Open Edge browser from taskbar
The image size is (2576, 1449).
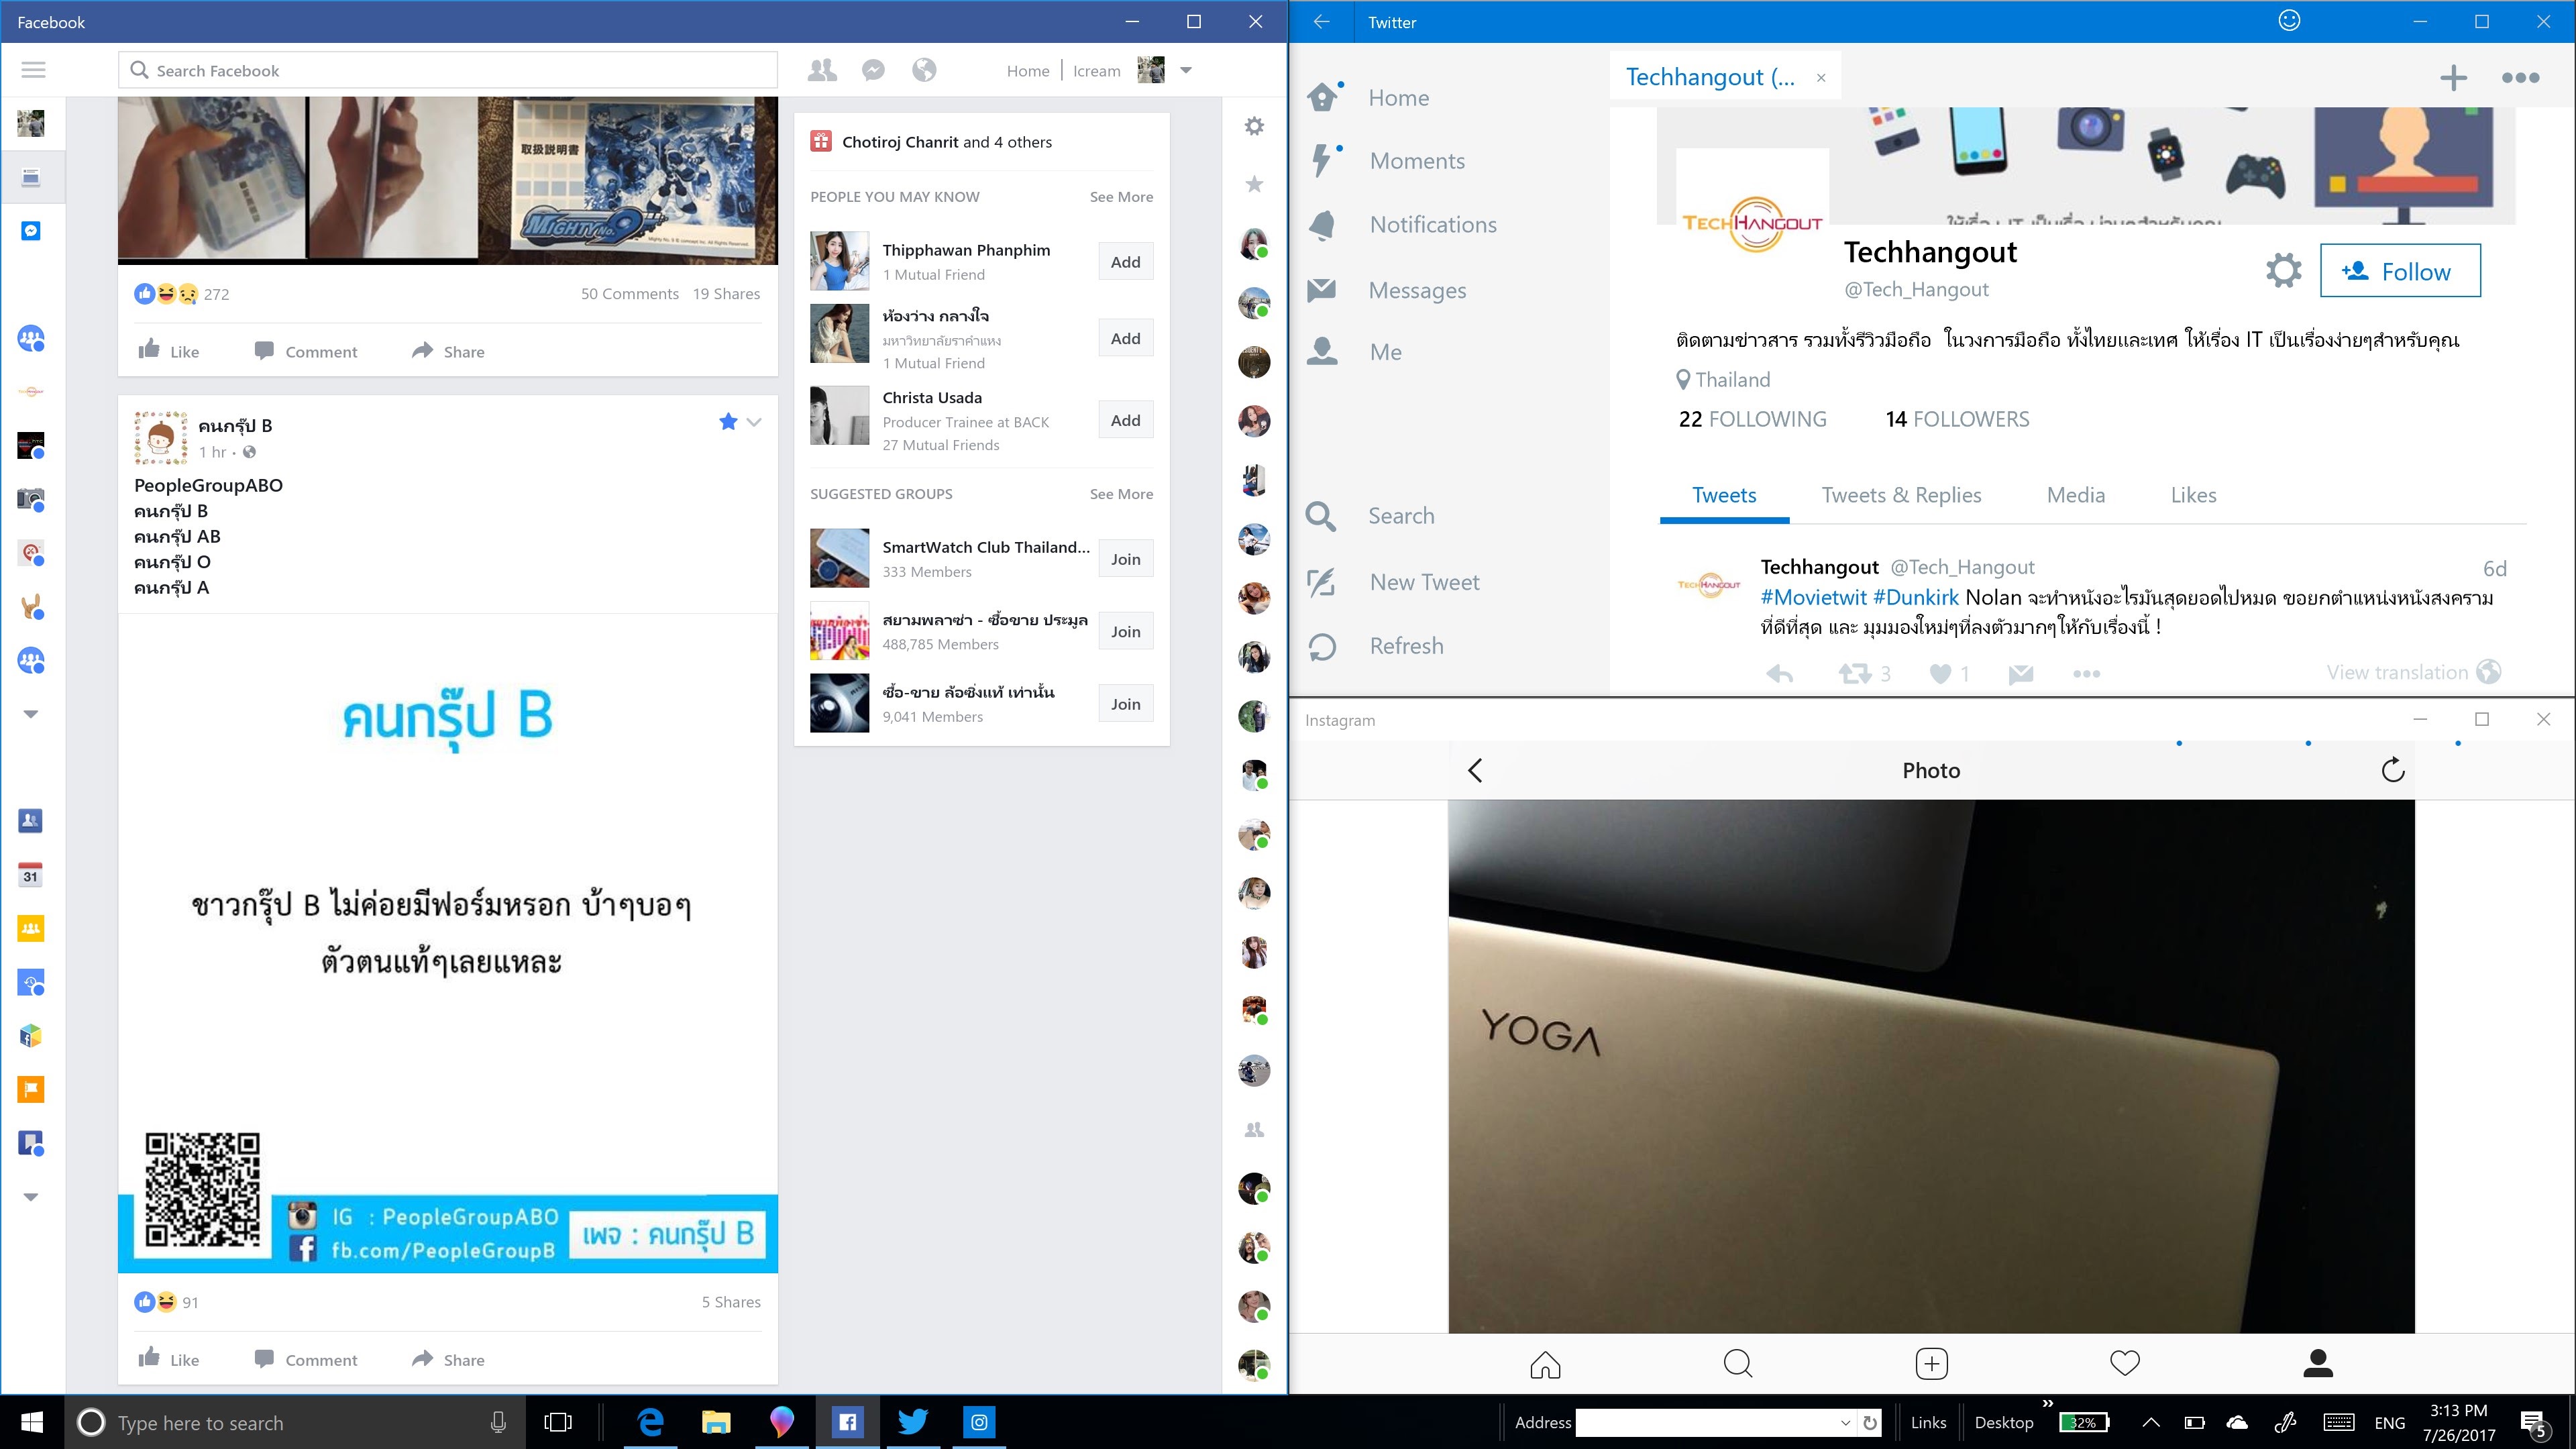[651, 1422]
